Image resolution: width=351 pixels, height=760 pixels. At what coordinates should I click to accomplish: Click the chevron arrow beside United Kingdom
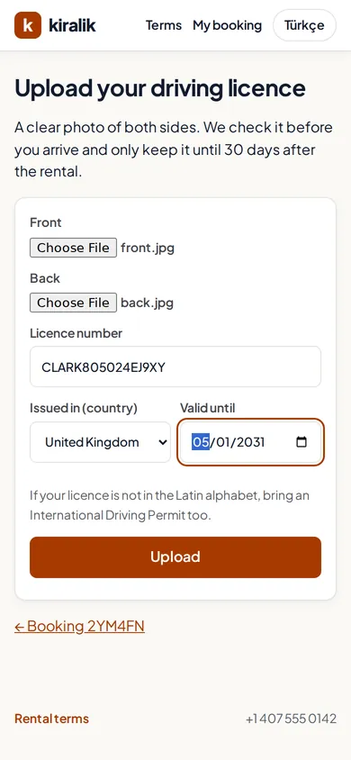tap(163, 442)
